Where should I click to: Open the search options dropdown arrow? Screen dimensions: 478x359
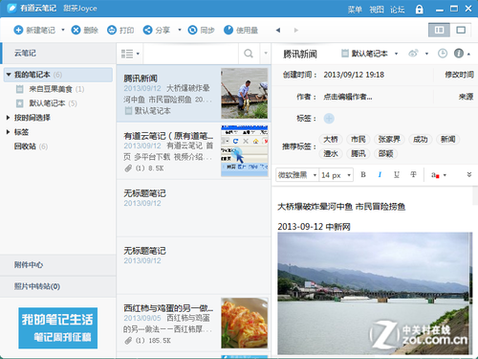(x=266, y=54)
